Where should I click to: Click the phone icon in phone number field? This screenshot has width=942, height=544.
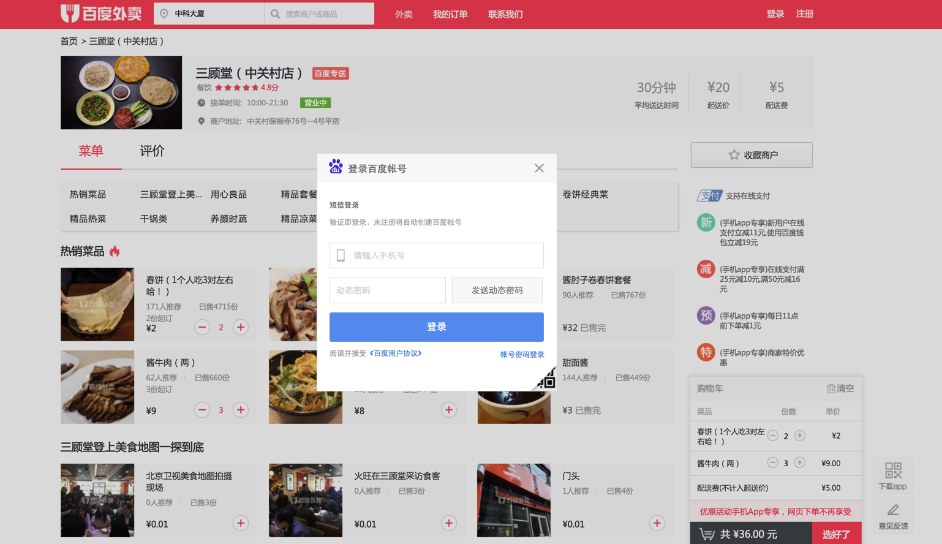(x=341, y=255)
